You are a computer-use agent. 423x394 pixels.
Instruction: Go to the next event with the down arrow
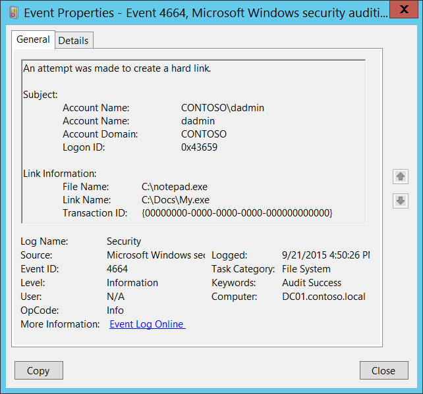coord(400,201)
